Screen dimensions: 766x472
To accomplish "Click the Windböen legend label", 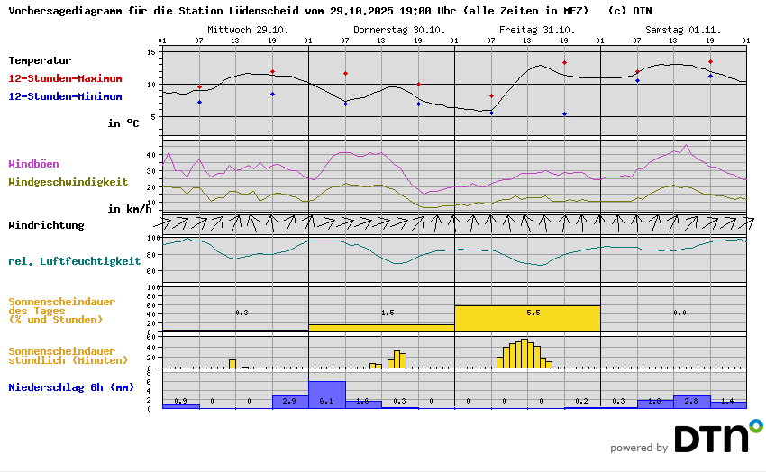I will pos(36,164).
